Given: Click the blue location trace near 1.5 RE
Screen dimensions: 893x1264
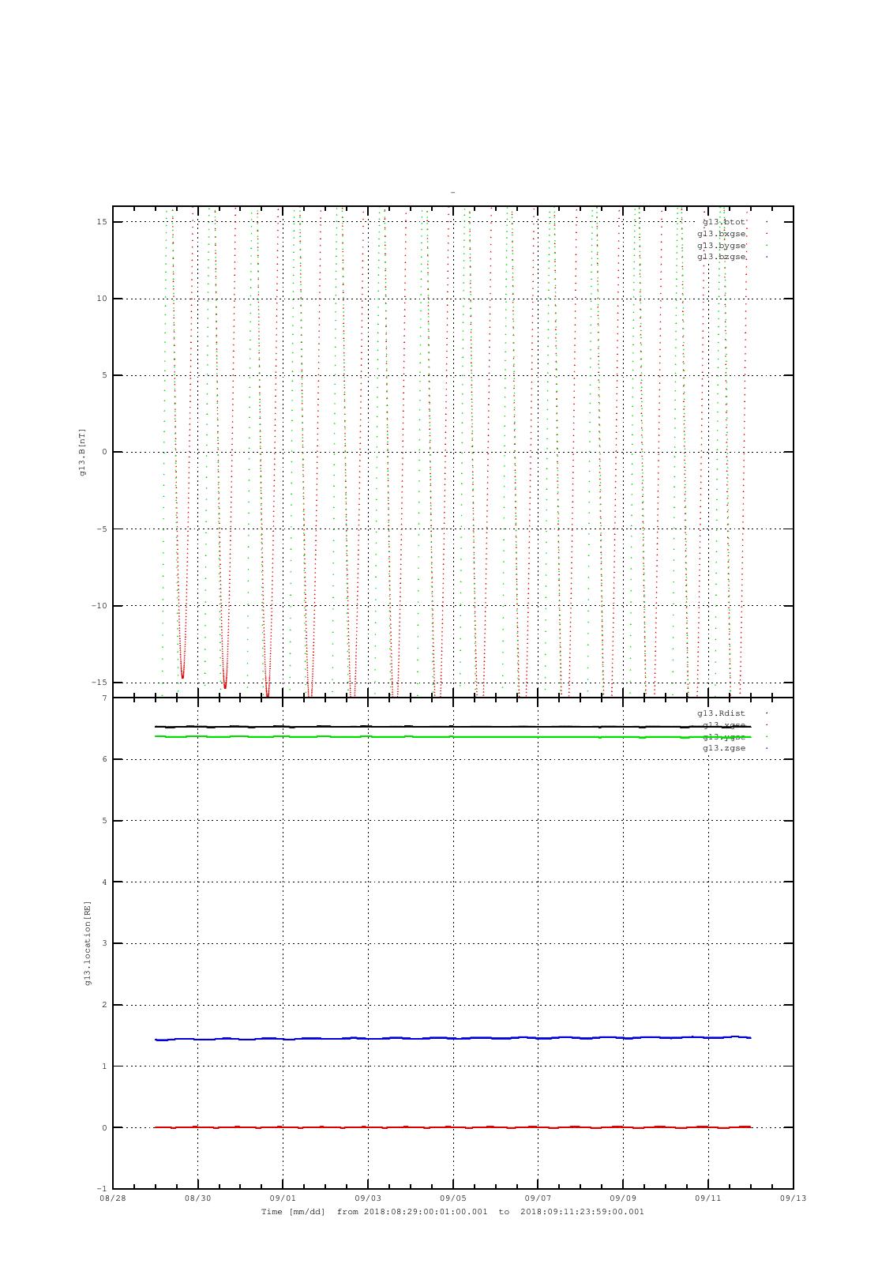Looking at the screenshot, I should [452, 1037].
